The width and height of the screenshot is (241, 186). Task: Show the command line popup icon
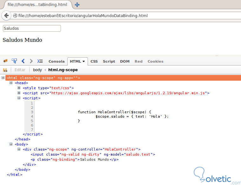coord(40,61)
